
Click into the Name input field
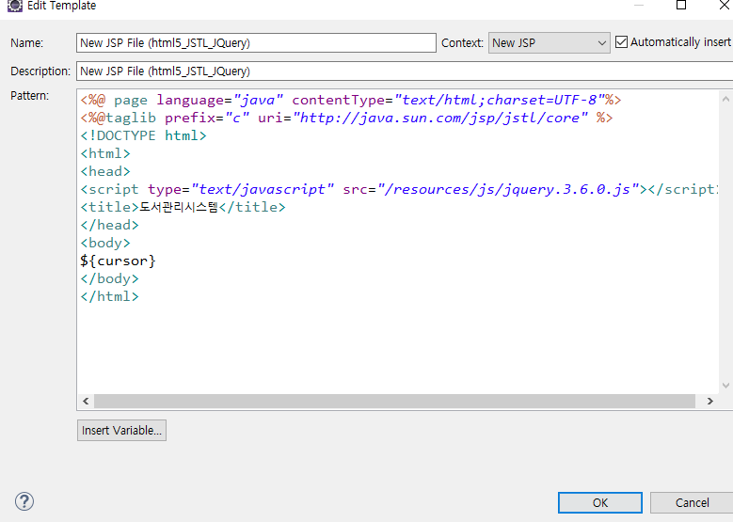[256, 43]
